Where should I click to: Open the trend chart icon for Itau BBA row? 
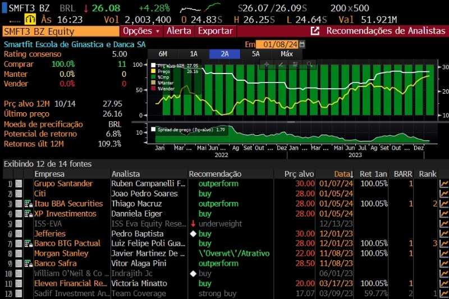(x=444, y=204)
